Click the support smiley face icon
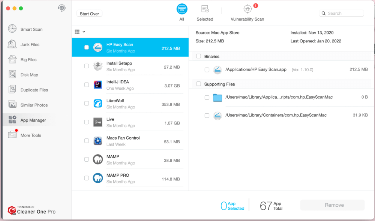 click(62, 8)
